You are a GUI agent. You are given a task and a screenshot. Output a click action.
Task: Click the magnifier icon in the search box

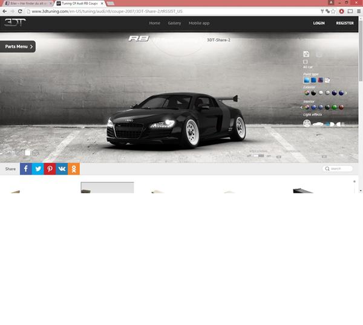click(327, 169)
